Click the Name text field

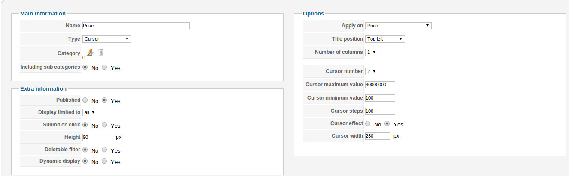[x=136, y=26]
